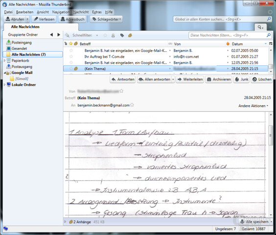Open the Abrufen dropdown arrow
Image resolution: width=276 pixels, height=235 pixels.
(x=27, y=19)
